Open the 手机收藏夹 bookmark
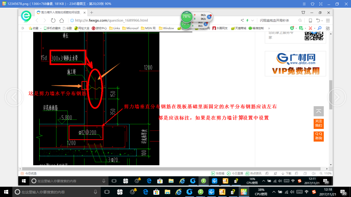 point(52,28)
